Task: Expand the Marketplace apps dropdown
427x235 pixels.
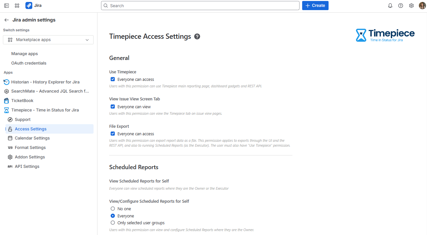Action: coord(48,40)
